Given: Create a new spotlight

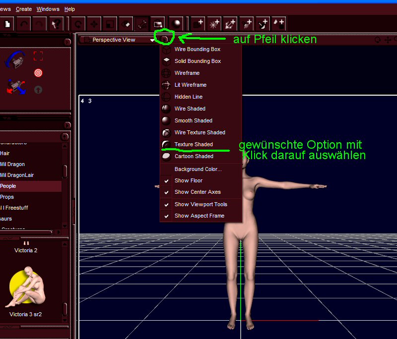Looking at the screenshot, I should (247, 24).
